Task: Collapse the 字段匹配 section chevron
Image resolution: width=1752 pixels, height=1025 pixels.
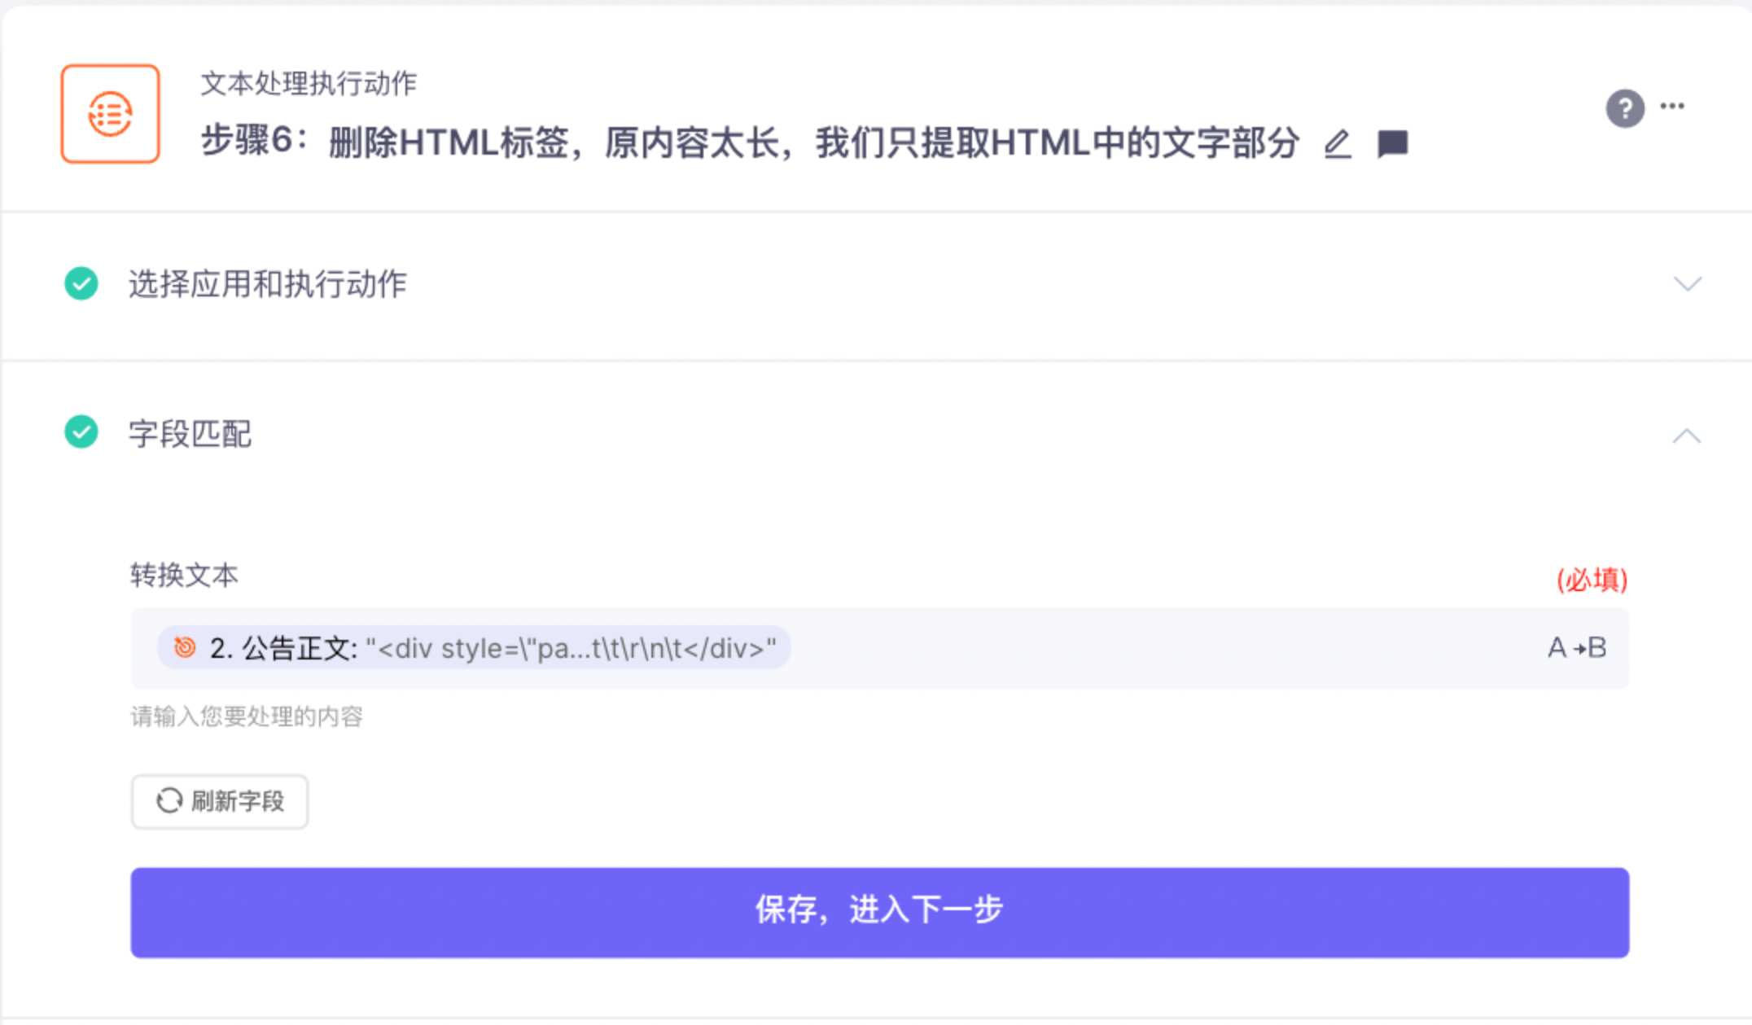Action: 1687,436
